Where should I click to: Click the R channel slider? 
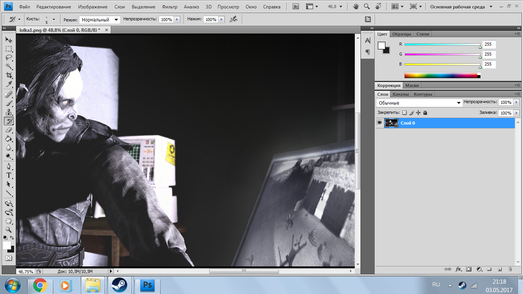point(443,44)
